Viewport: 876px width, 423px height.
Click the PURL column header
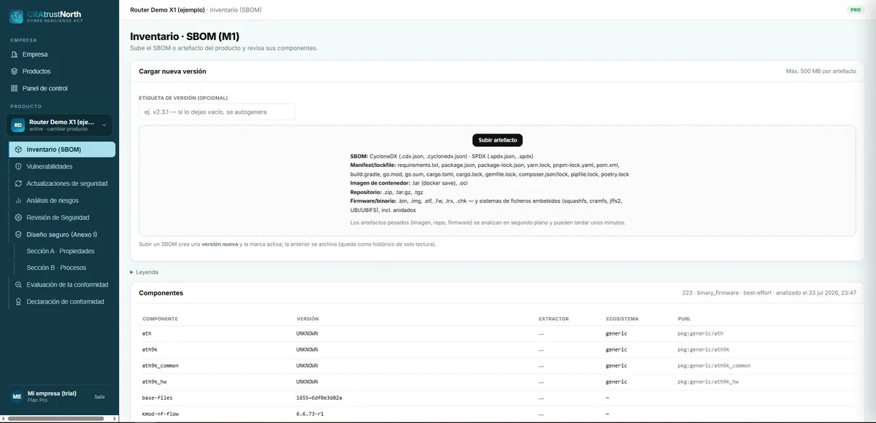click(684, 319)
